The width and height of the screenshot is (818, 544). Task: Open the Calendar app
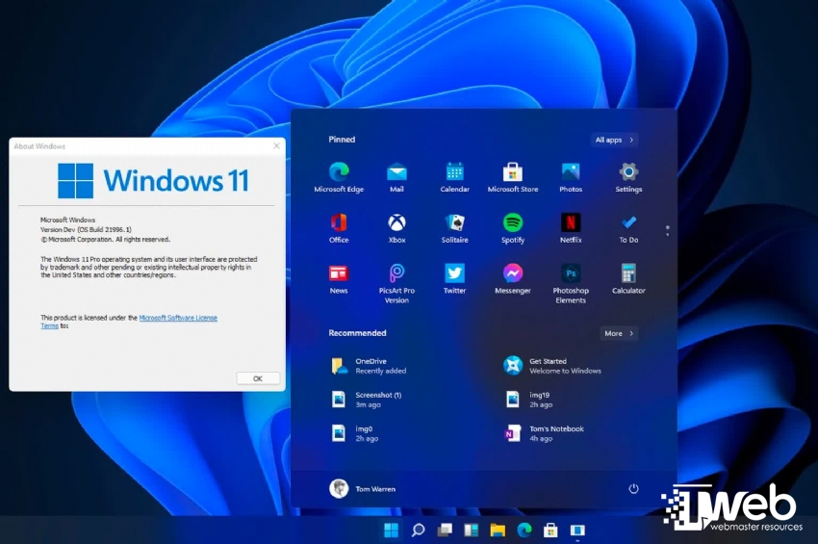click(454, 177)
